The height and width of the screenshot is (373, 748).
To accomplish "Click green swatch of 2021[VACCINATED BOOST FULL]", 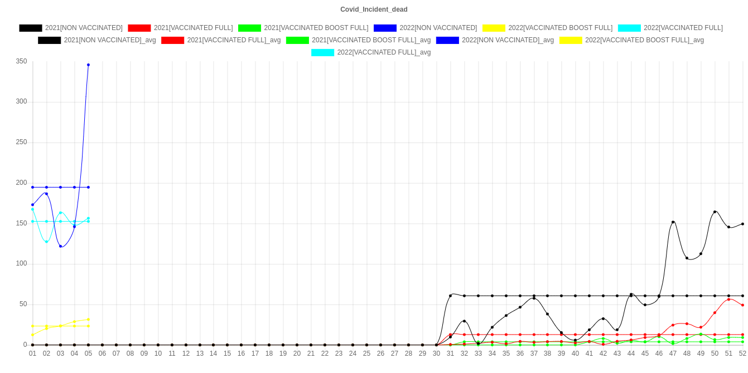I will pos(249,28).
